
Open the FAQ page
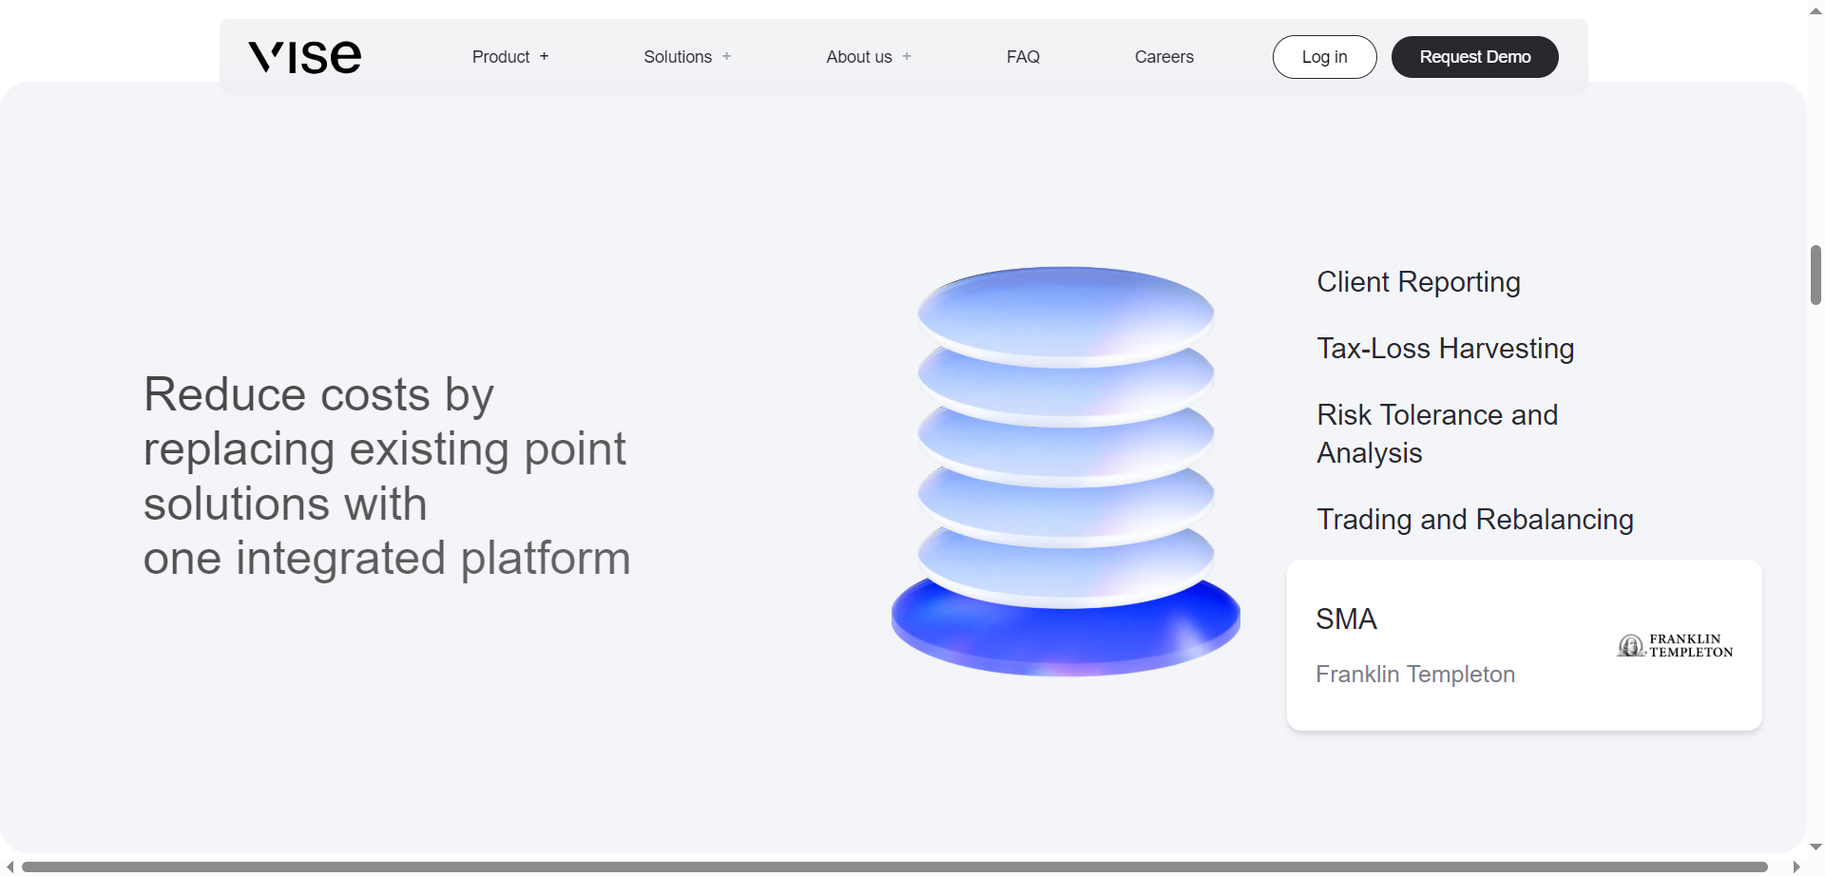pyautogui.click(x=1023, y=56)
